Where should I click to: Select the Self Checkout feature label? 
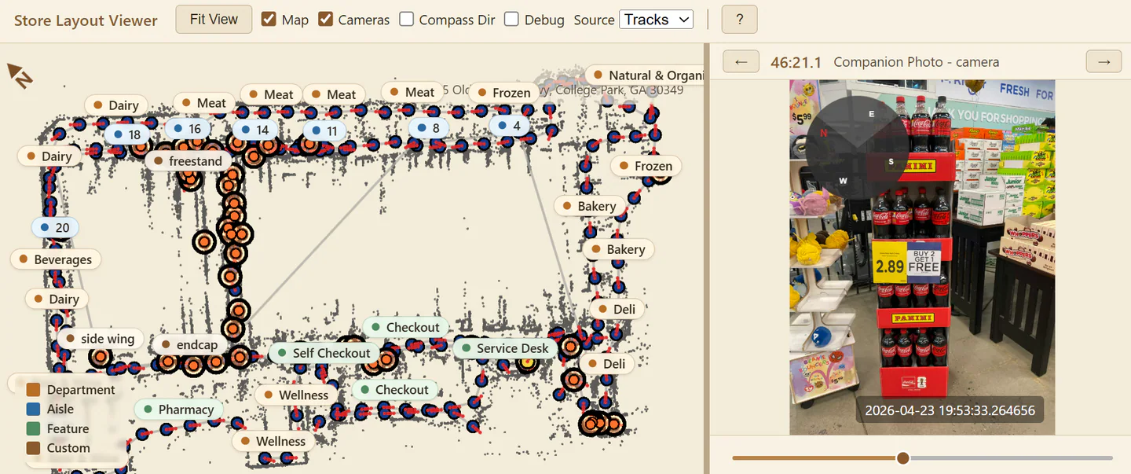coord(324,353)
